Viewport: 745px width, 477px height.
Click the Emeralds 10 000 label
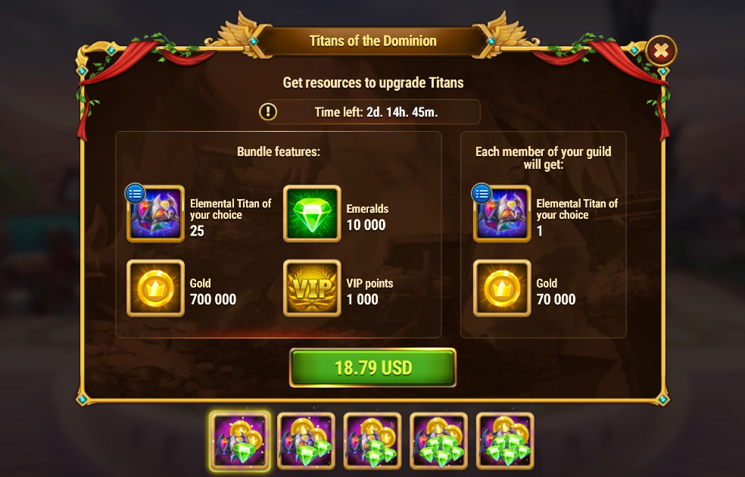367,217
